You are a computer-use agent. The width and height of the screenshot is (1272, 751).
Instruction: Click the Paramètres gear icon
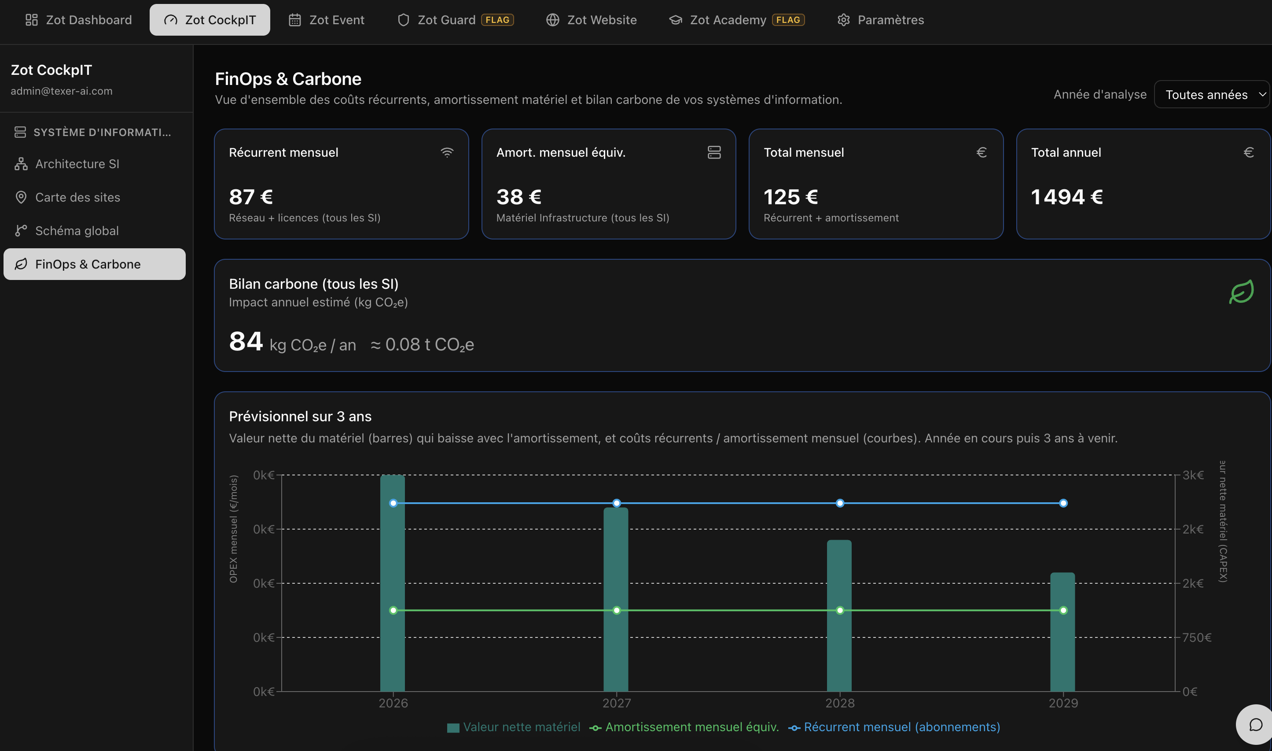tap(843, 20)
